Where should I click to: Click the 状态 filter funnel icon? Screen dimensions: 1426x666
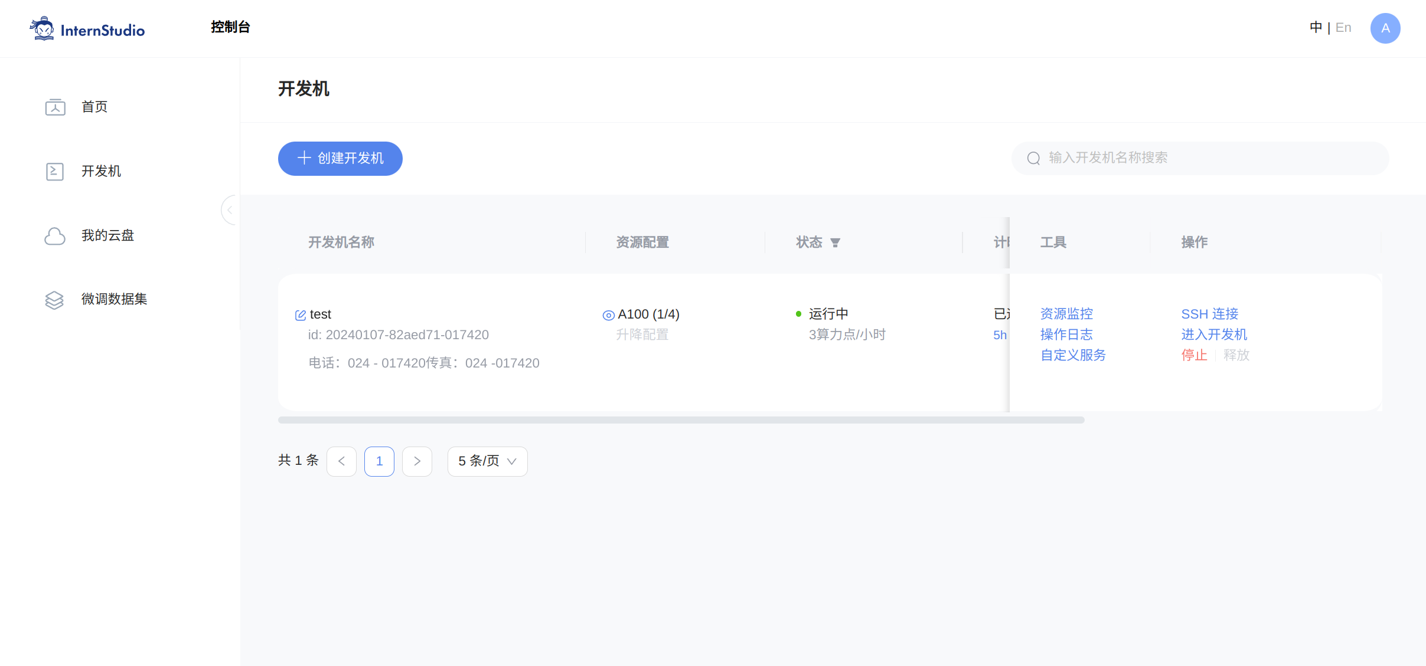pos(835,242)
